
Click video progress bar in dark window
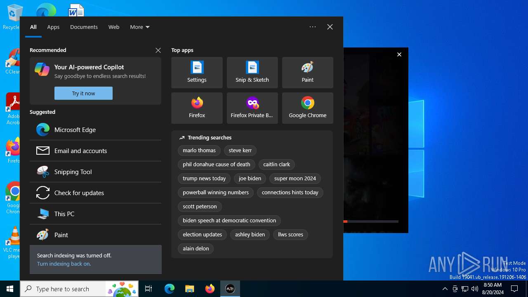(x=371, y=222)
